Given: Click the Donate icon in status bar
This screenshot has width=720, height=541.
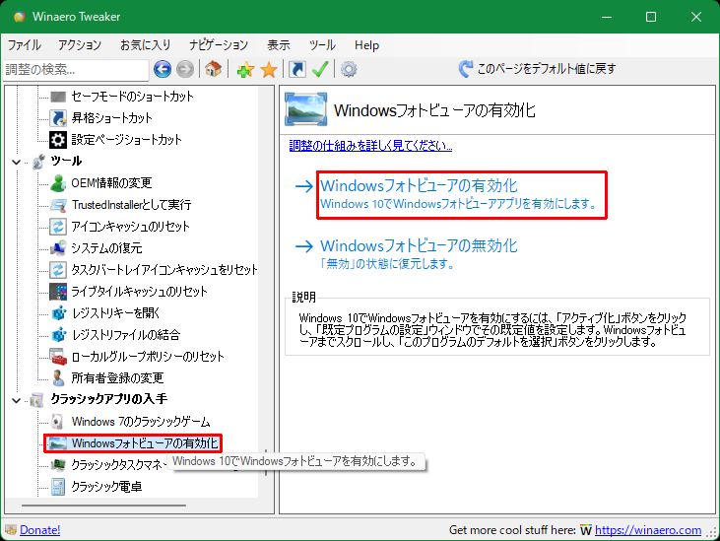Looking at the screenshot, I should 11,530.
